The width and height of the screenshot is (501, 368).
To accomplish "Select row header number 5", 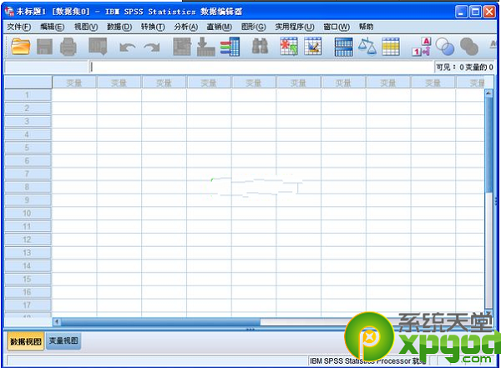I will [x=28, y=148].
